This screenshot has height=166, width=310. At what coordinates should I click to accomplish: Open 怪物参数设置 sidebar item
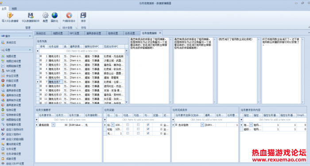coord(13,115)
